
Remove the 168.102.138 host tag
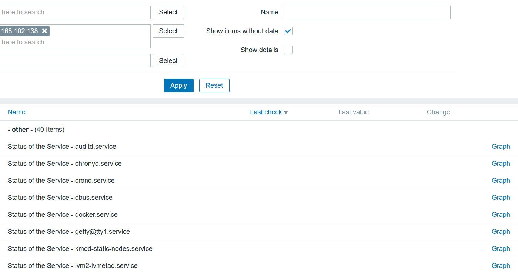pyautogui.click(x=44, y=31)
